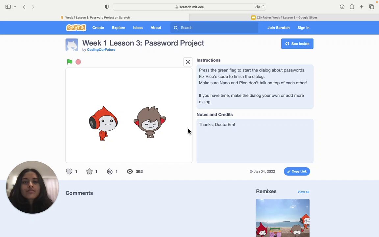
Task: Click the scratch.mit.edu address bar
Action: tap(189, 7)
